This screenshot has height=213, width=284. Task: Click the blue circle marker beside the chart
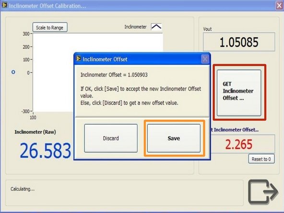13,72
